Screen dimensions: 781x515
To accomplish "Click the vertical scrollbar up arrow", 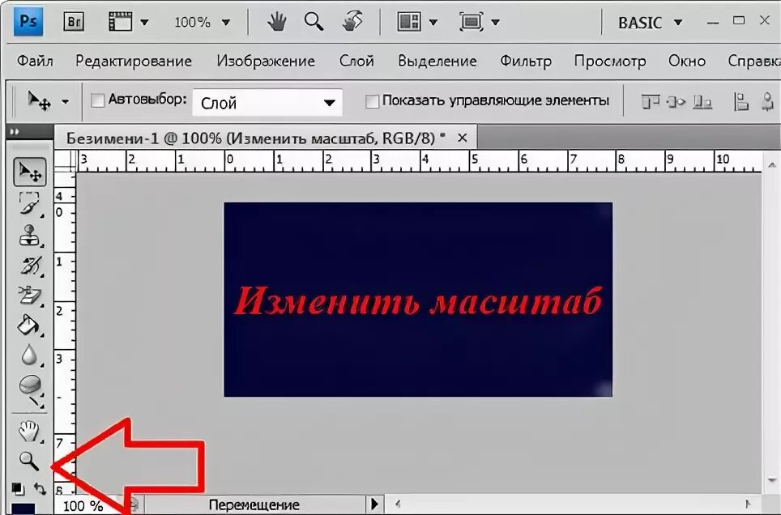I will pos(772,165).
